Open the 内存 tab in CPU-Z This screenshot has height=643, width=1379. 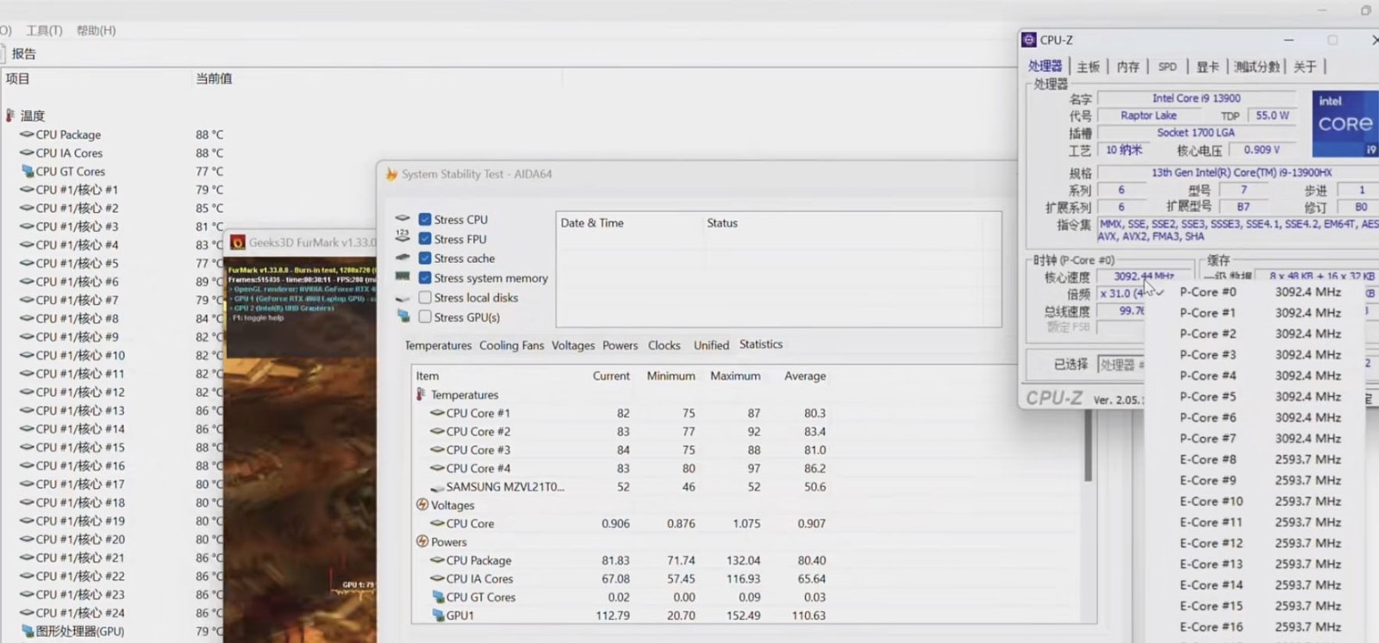pyautogui.click(x=1127, y=66)
